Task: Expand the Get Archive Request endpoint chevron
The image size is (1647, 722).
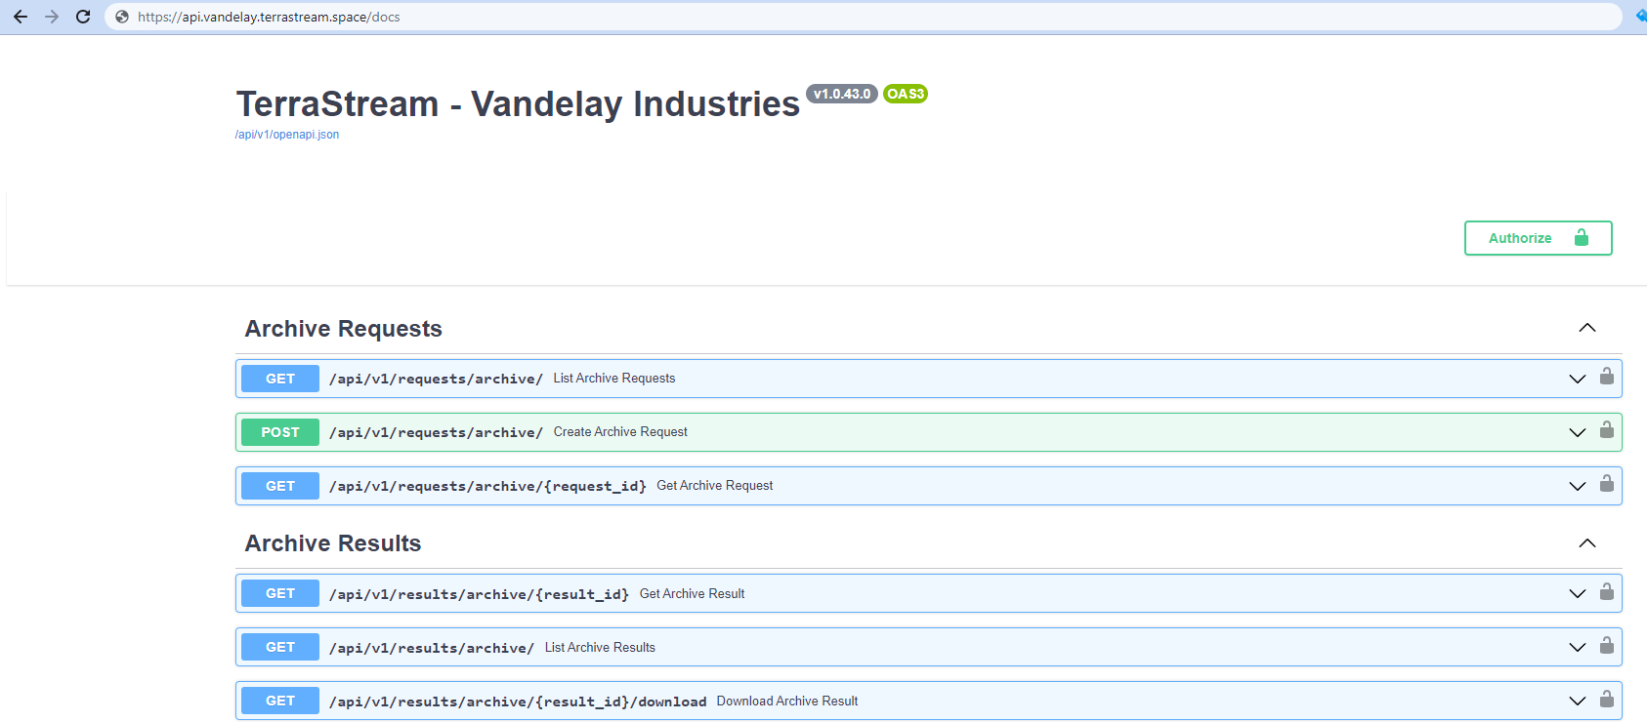Action: click(1578, 486)
